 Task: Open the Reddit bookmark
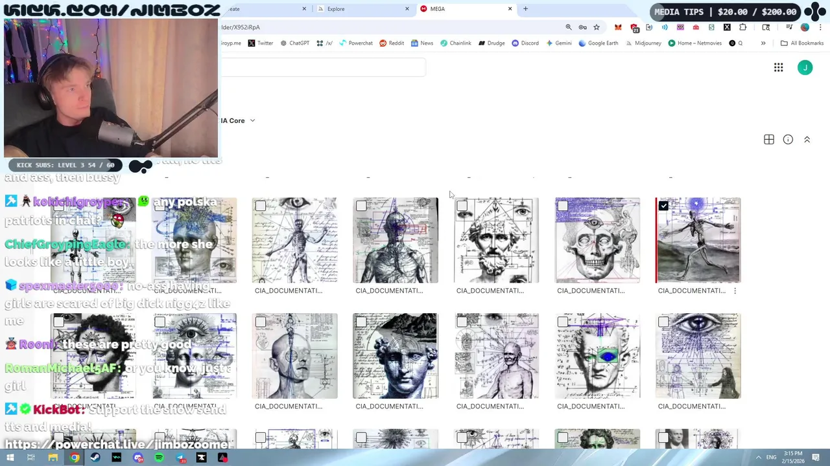click(x=392, y=43)
